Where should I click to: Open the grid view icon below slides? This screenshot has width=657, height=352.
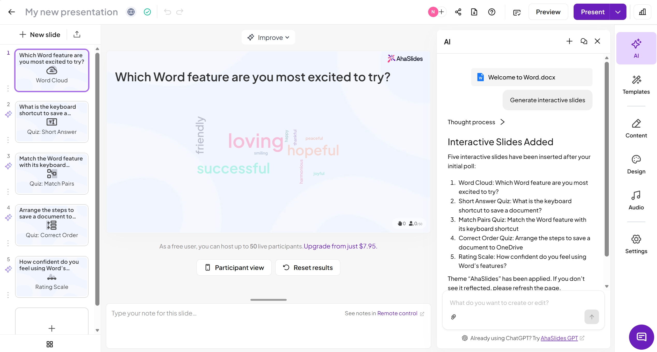(x=50, y=344)
